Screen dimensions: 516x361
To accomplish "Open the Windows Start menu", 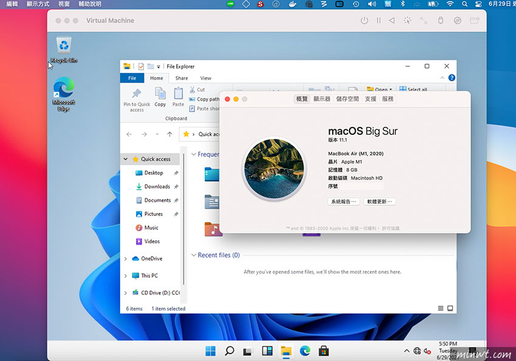I will tap(211, 351).
